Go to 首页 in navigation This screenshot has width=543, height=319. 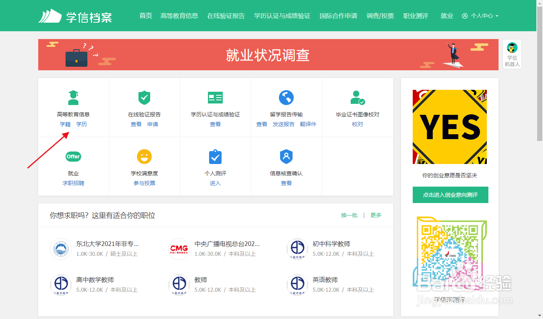tap(146, 16)
